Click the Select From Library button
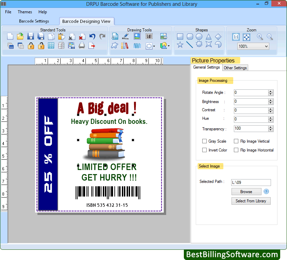 (x=251, y=201)
